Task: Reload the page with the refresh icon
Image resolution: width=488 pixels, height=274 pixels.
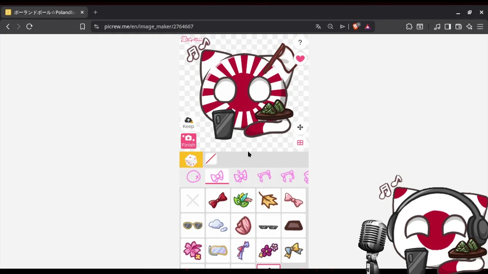Action: pos(29,27)
